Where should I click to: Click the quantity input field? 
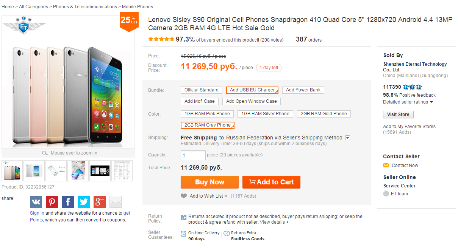(x=193, y=155)
